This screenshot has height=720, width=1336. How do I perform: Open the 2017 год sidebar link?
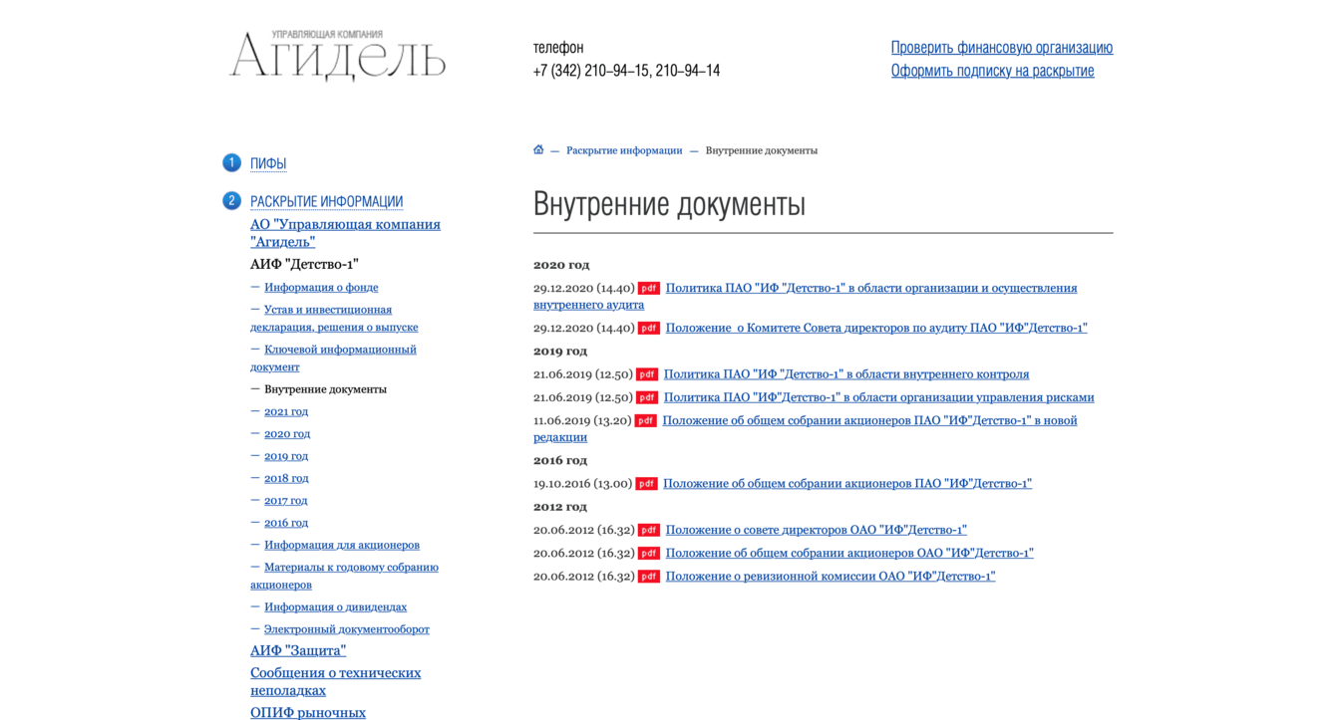[x=285, y=500]
